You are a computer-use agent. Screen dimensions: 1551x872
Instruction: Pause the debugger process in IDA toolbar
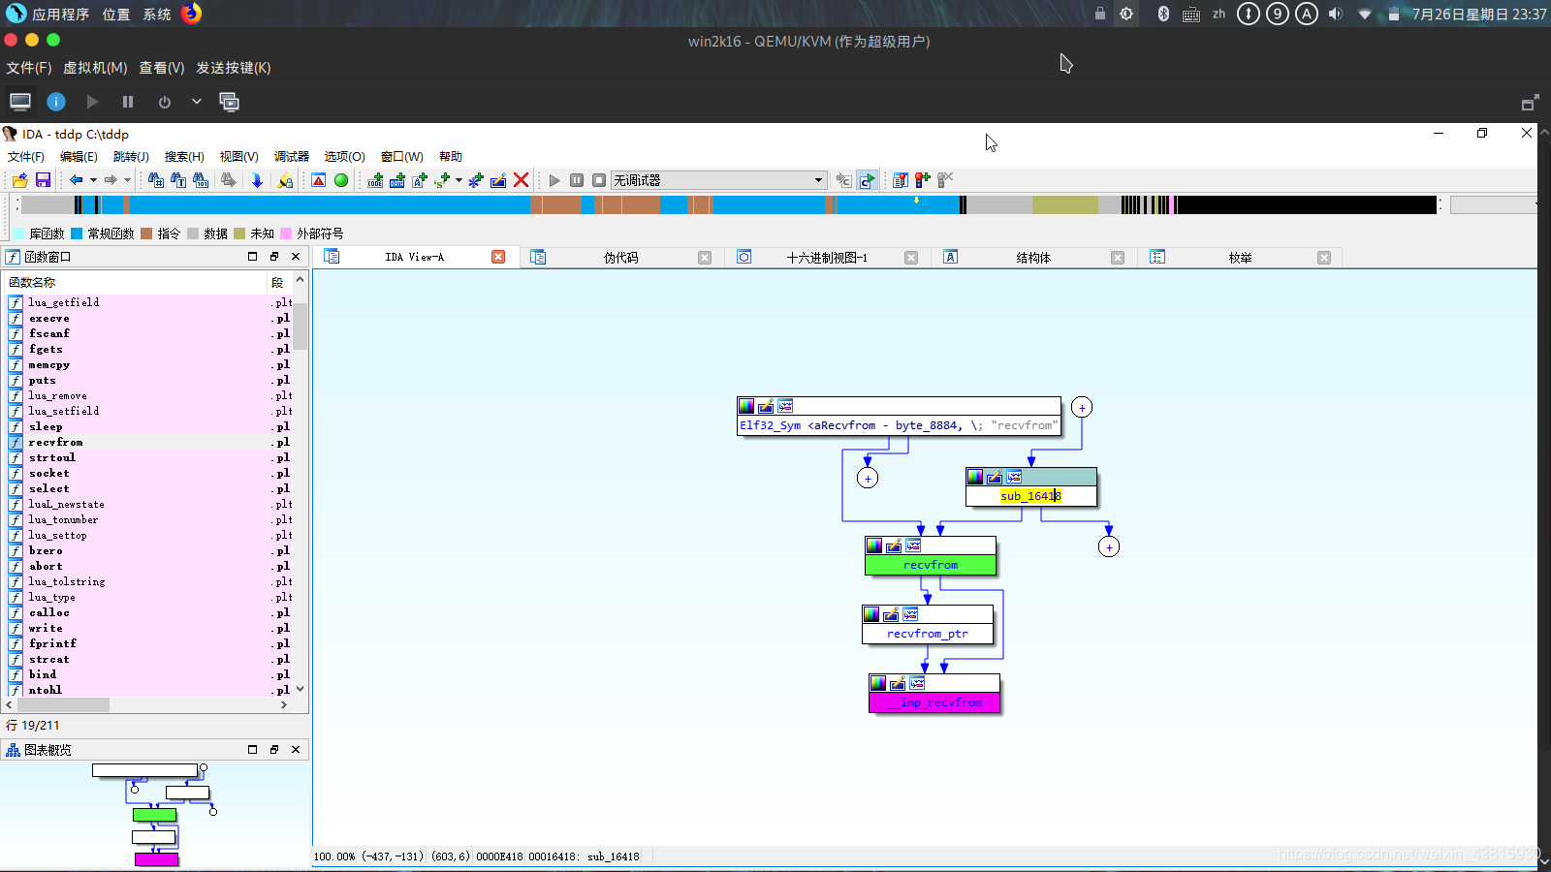577,180
